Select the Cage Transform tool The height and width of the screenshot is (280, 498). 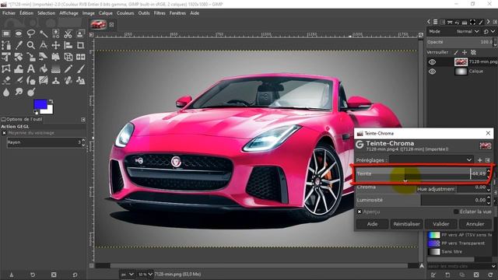tap(6, 69)
